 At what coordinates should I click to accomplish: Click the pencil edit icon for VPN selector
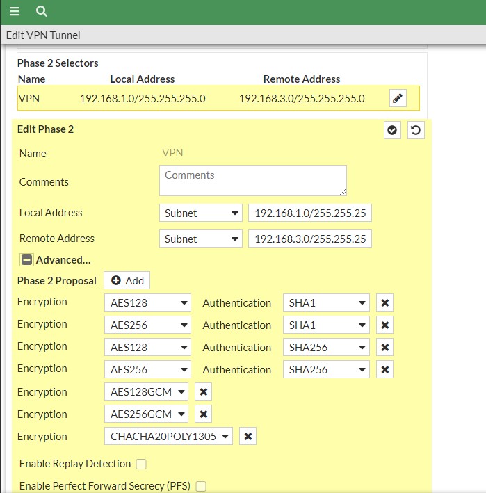[x=398, y=98]
